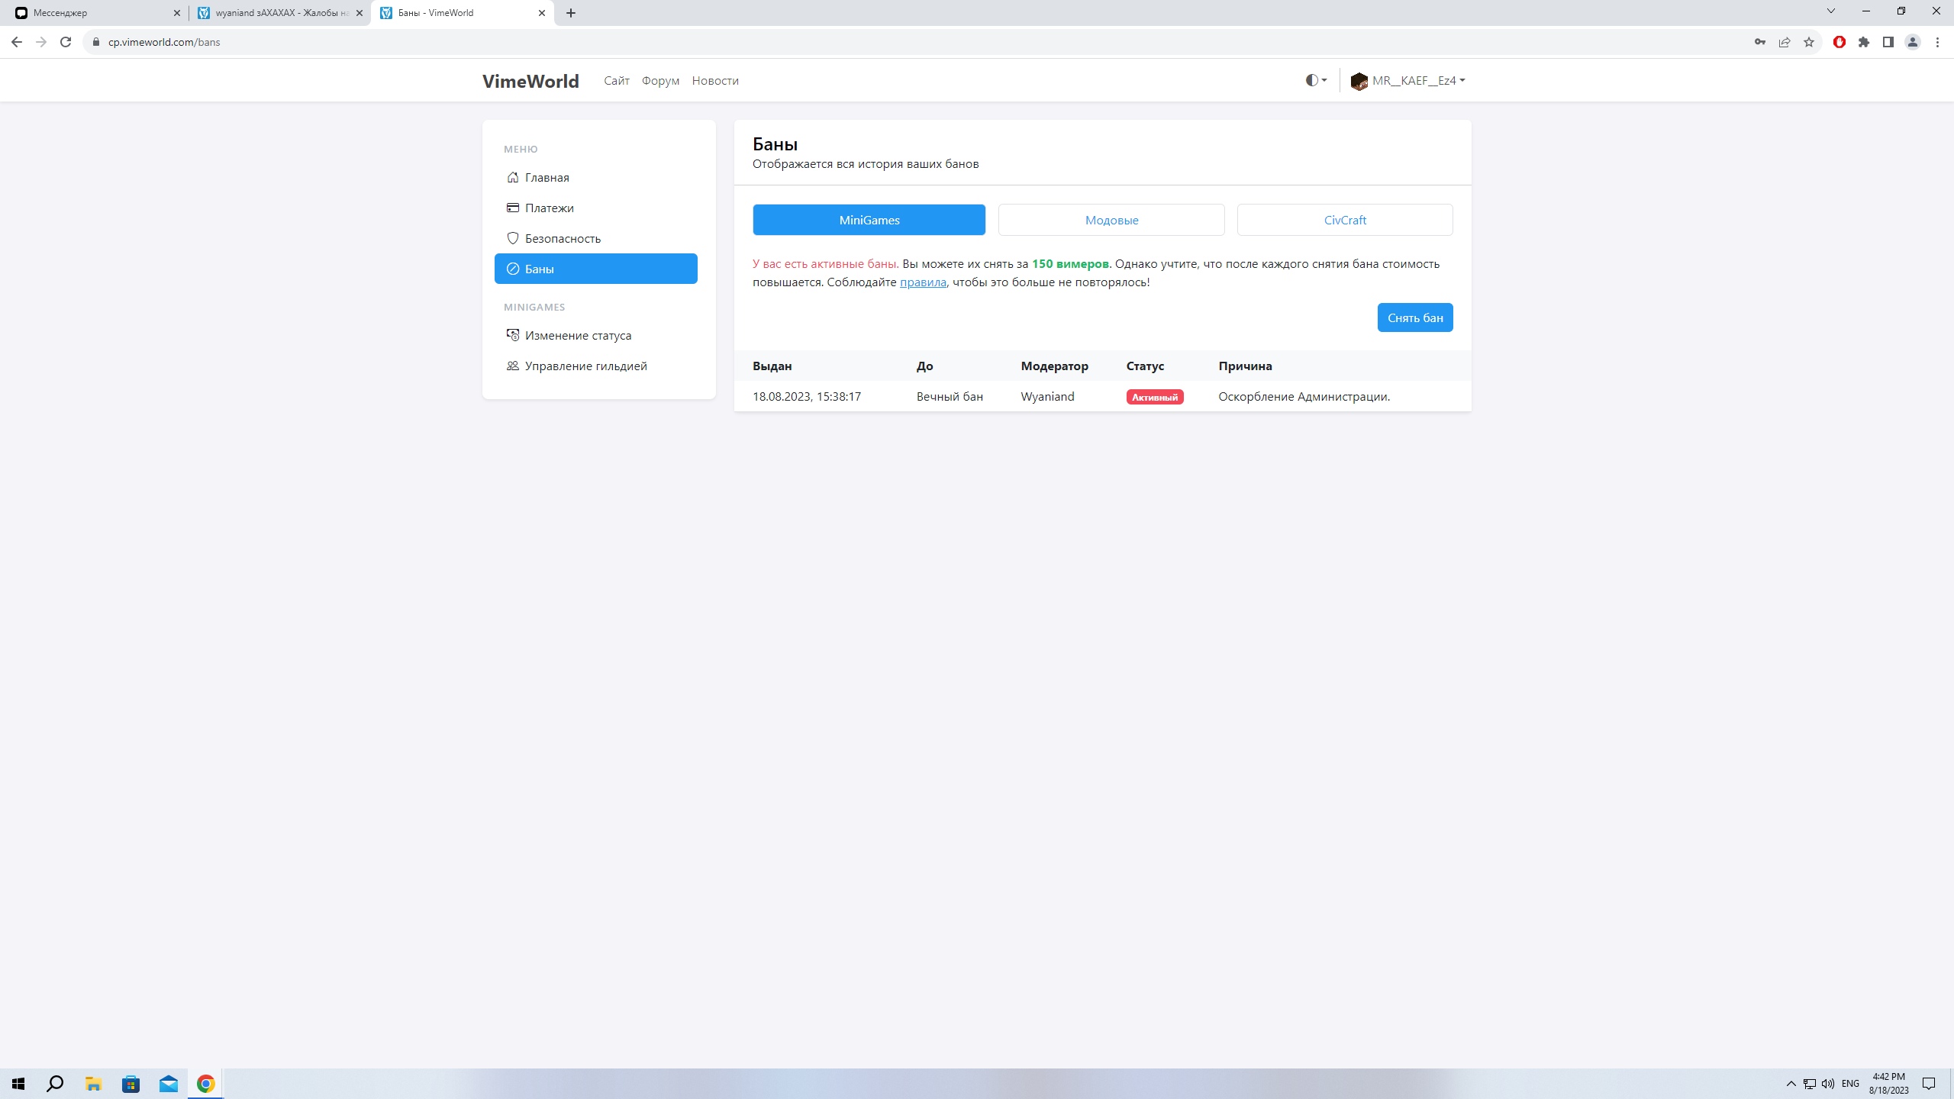Click the status change icon in MiniGames
The width and height of the screenshot is (1954, 1099).
(x=513, y=335)
